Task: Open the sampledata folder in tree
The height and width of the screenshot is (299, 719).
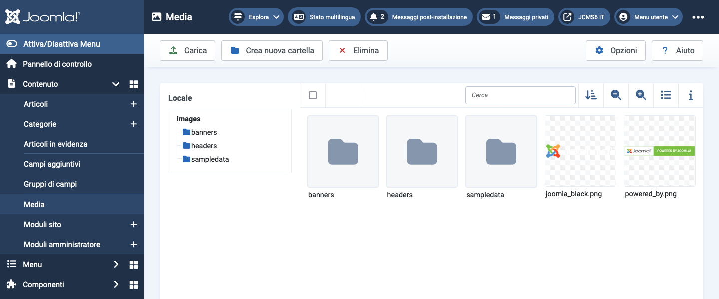Action: pyautogui.click(x=206, y=159)
